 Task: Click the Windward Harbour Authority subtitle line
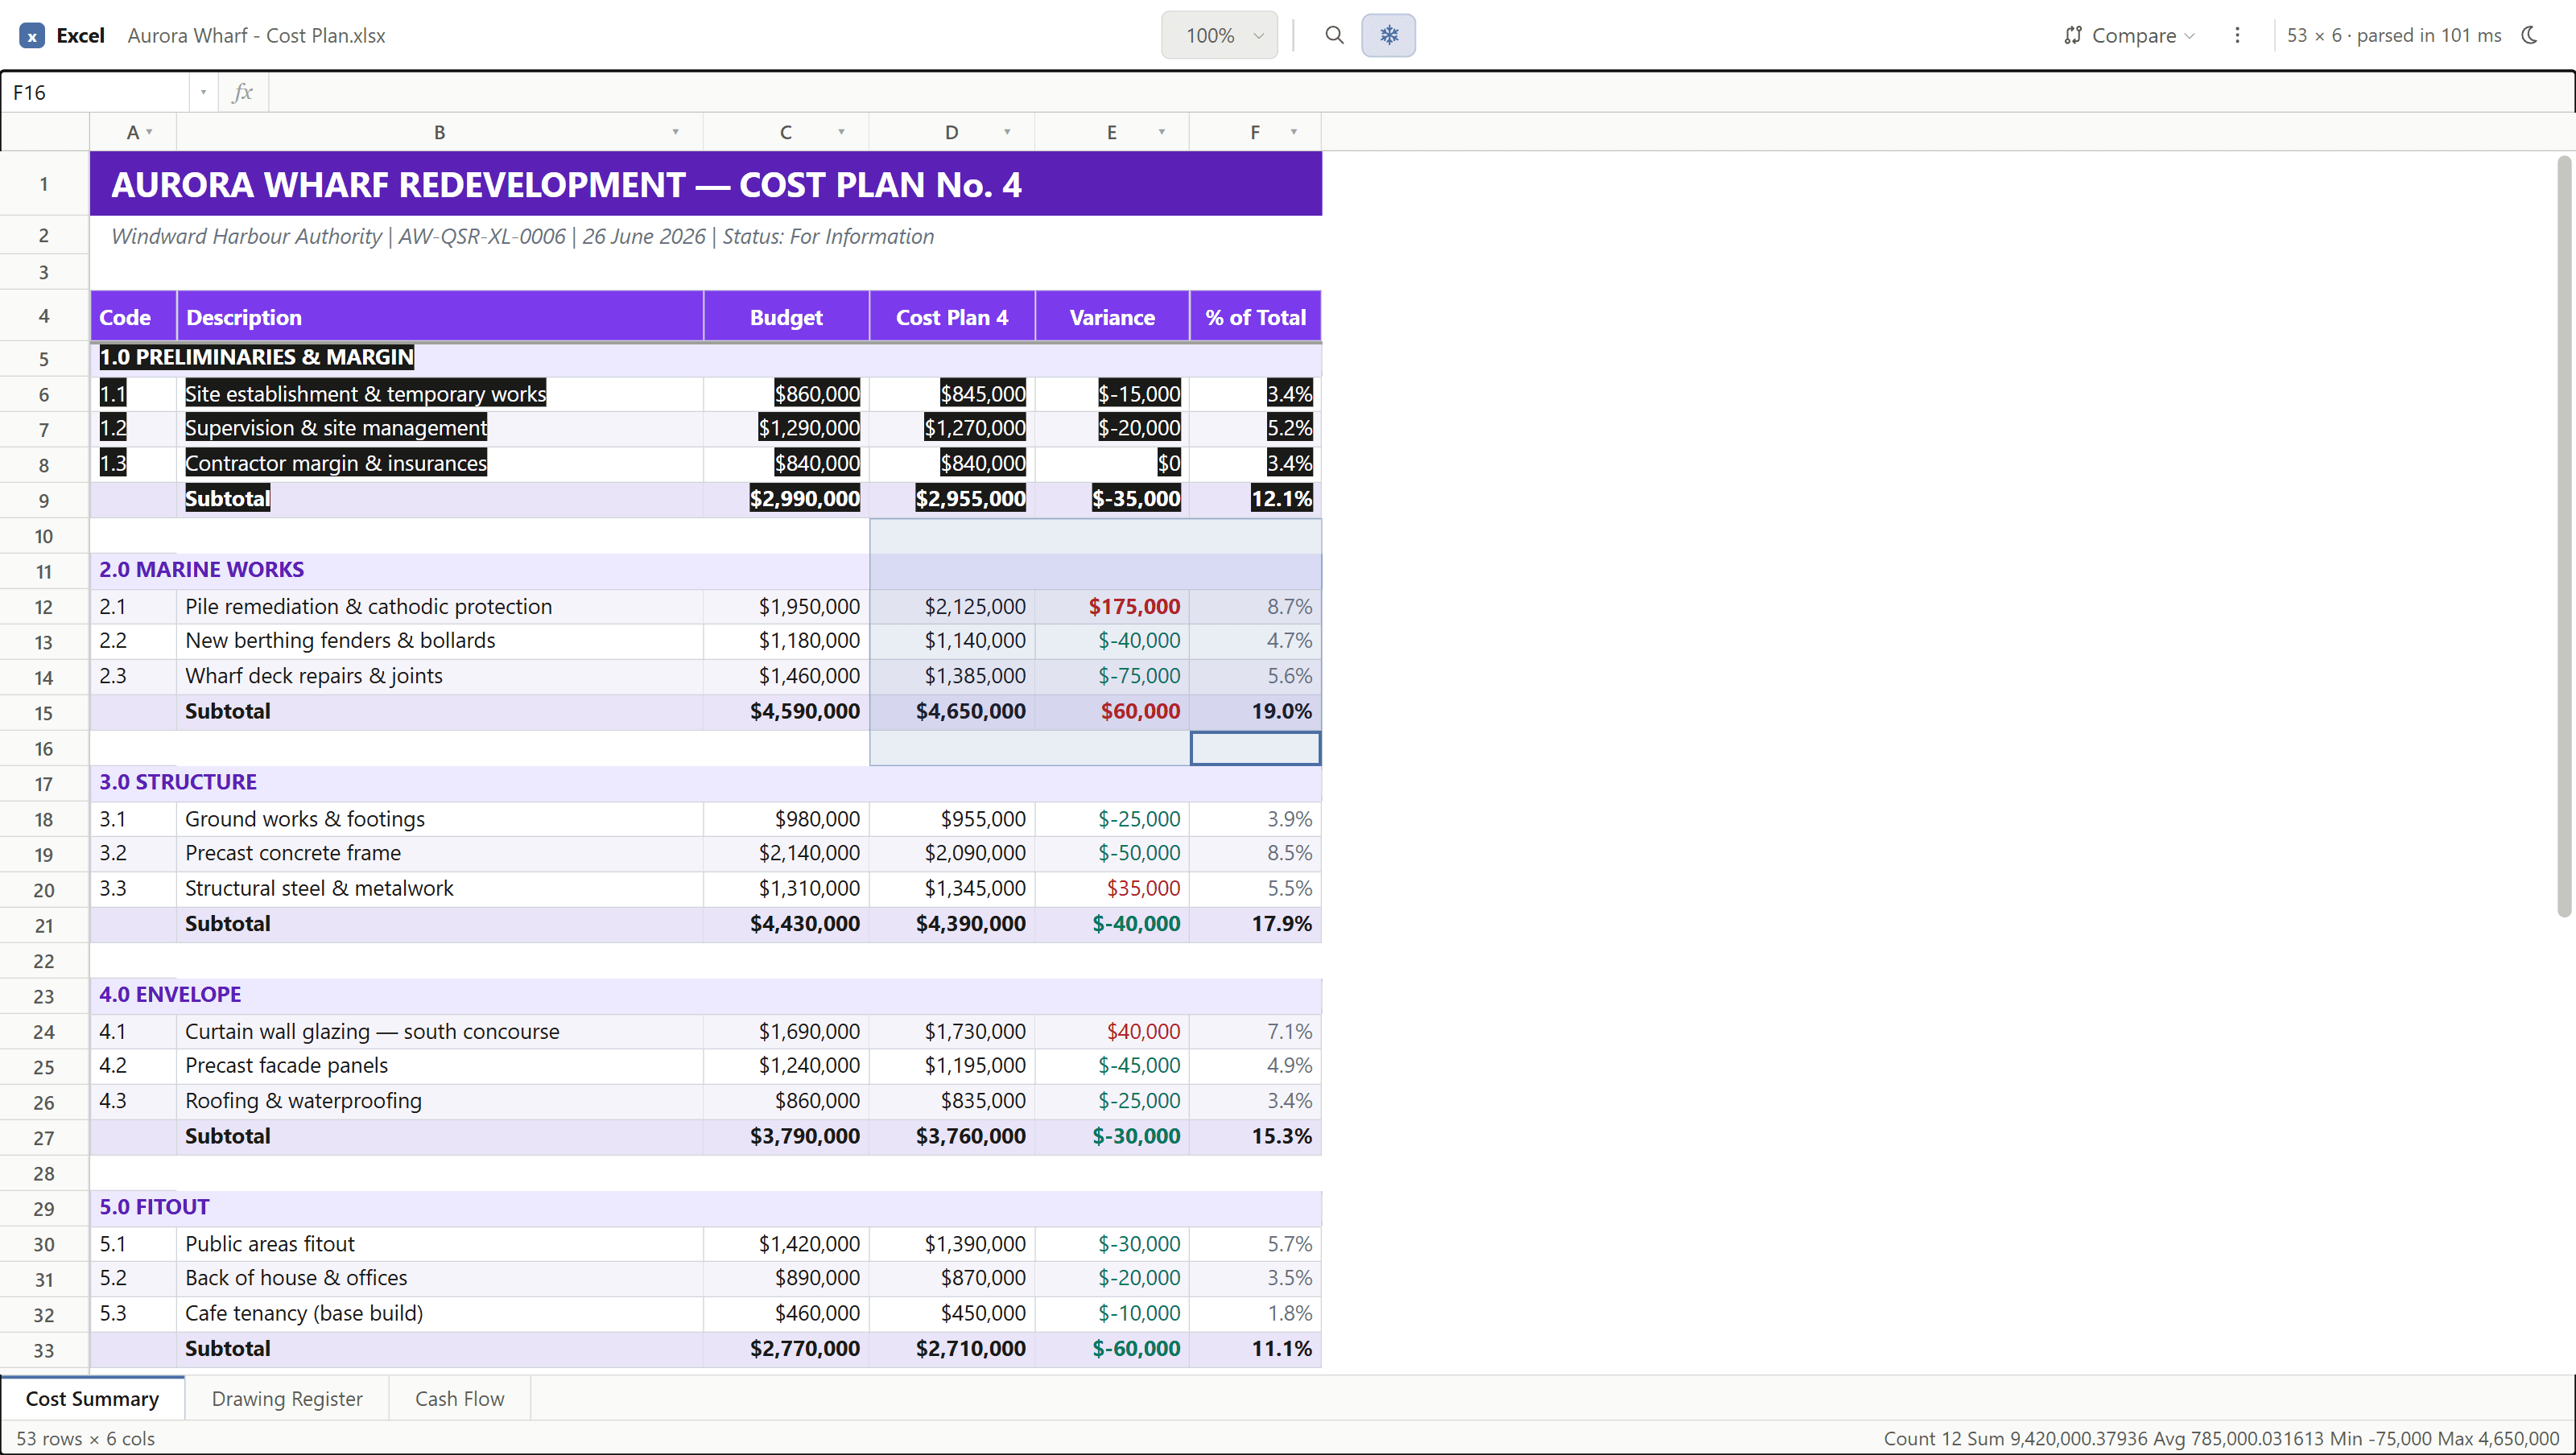click(522, 236)
